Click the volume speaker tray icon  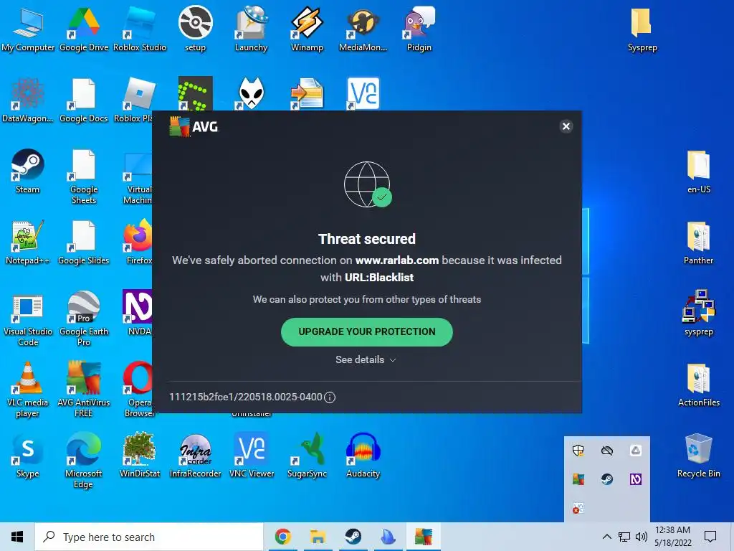[x=642, y=537]
